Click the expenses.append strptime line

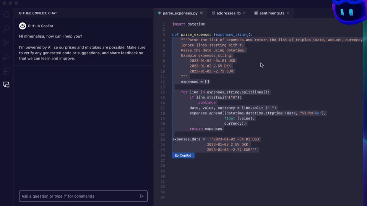[257, 113]
